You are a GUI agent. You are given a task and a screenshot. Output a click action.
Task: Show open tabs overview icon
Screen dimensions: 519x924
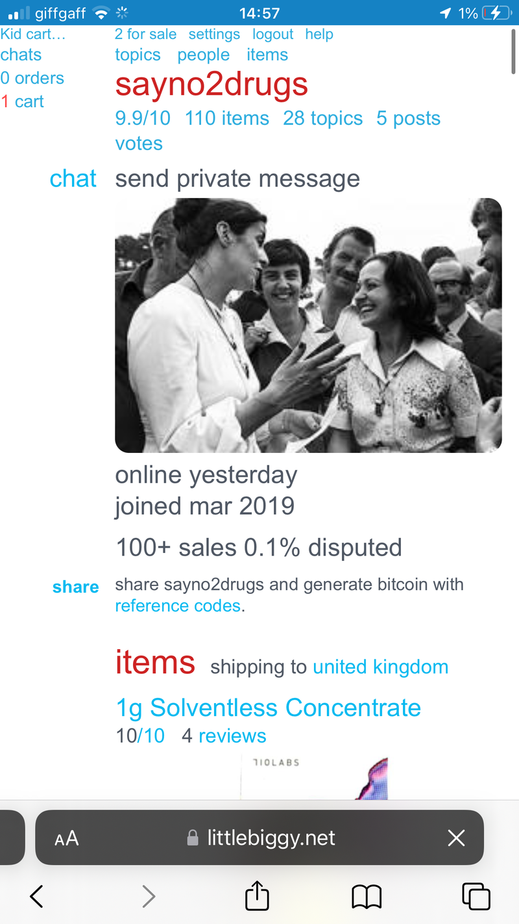pos(476,897)
